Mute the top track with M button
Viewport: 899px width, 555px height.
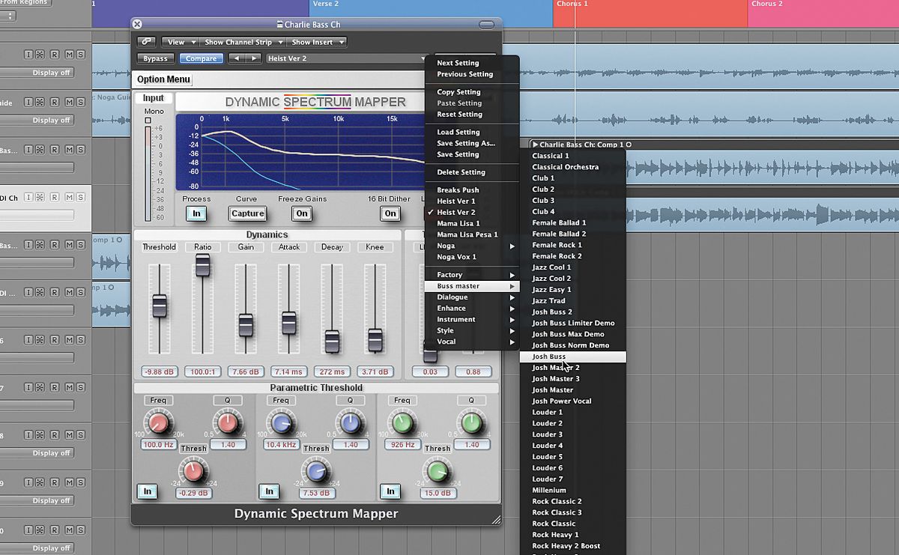[68, 55]
